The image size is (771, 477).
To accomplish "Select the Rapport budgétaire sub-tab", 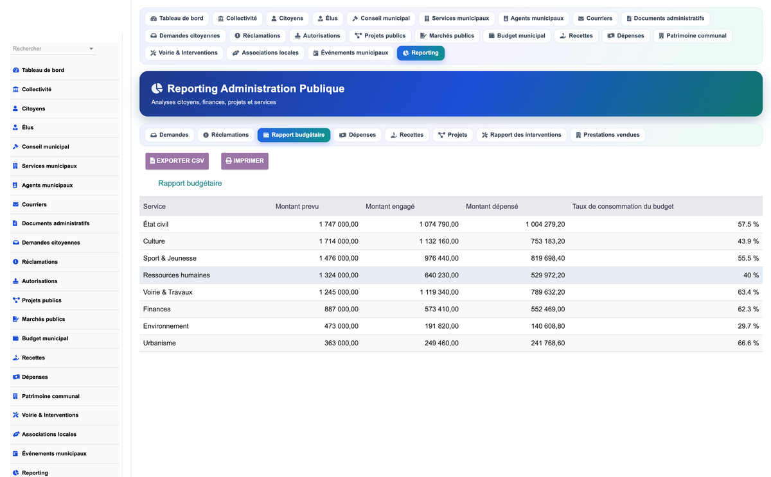I will (x=294, y=135).
